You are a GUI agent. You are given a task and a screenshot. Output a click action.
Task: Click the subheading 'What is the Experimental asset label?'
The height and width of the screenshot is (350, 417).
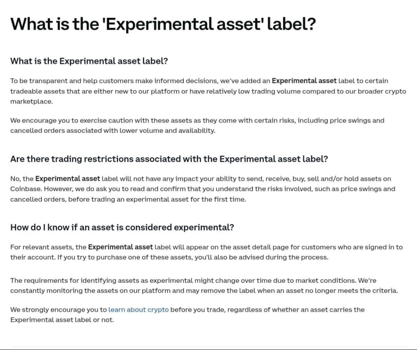pyautogui.click(x=89, y=61)
